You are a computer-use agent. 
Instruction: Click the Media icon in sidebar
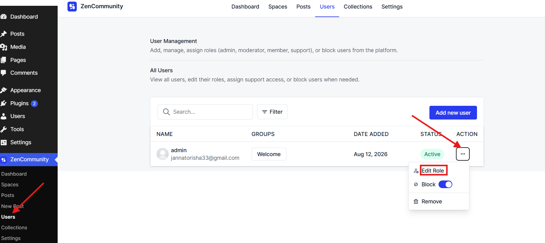pos(4,47)
